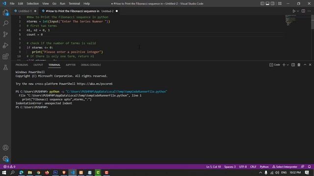Split the terminal pane

(293, 65)
